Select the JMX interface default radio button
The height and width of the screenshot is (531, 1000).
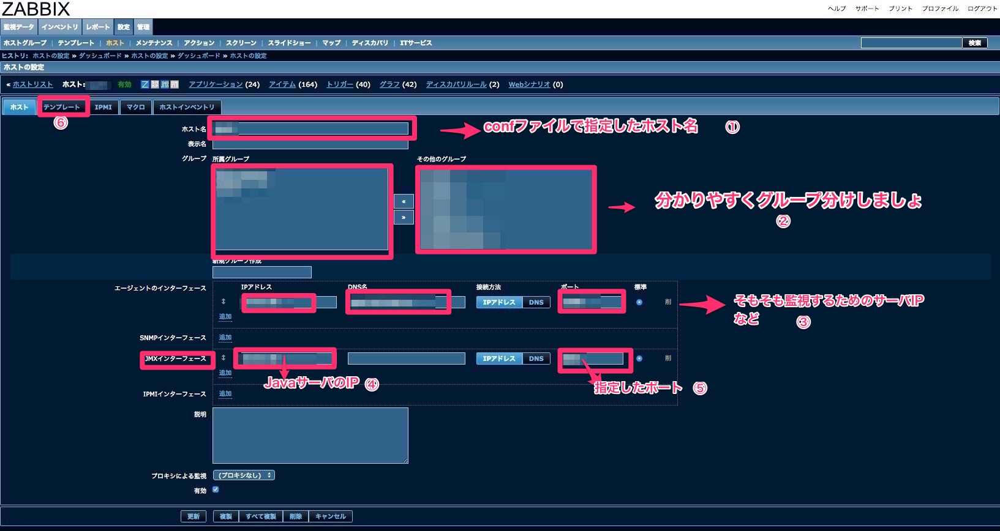click(639, 358)
